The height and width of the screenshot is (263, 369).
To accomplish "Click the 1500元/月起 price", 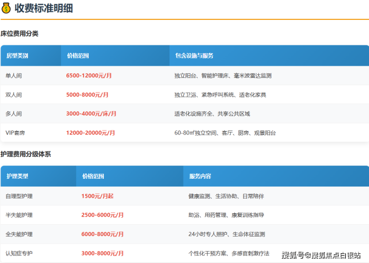I will [x=97, y=196].
